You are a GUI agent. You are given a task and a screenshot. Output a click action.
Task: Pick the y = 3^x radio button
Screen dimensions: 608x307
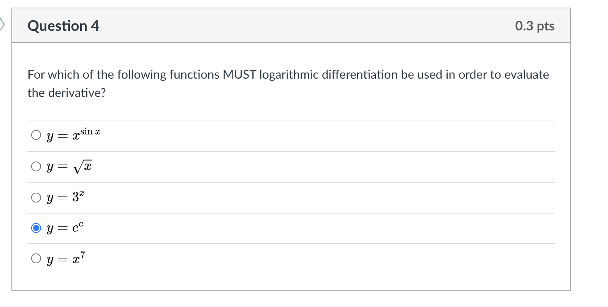click(x=36, y=198)
